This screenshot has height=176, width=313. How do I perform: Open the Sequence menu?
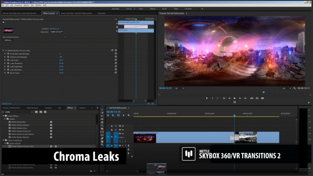[18, 5]
